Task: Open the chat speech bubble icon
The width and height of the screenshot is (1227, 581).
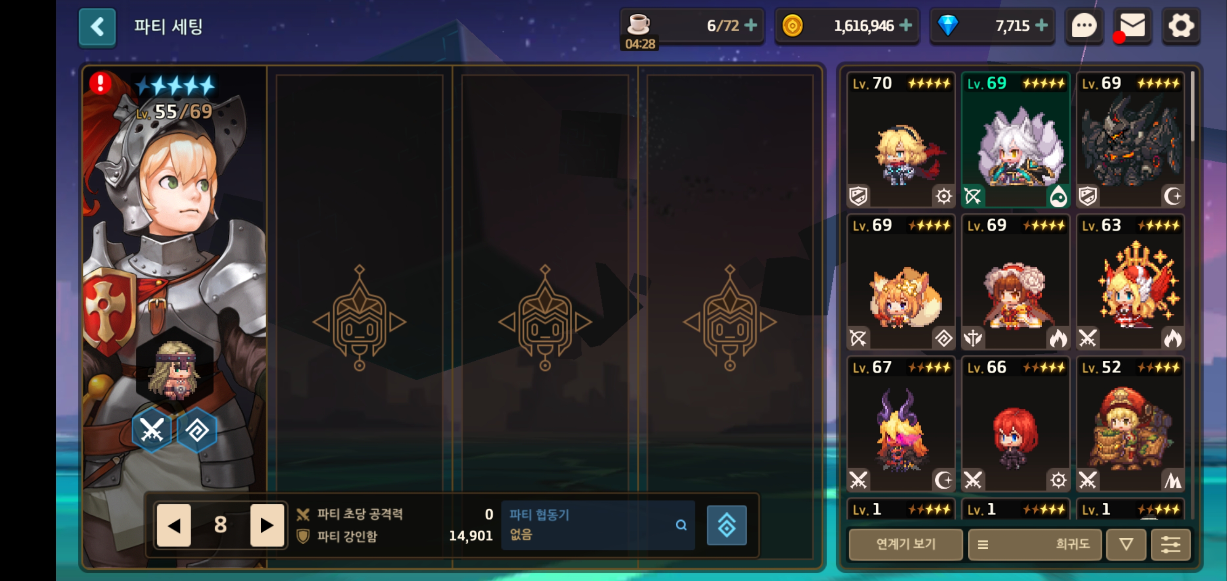Action: (x=1084, y=26)
